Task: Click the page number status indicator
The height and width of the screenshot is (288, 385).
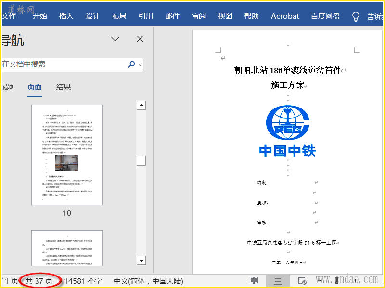Action: tap(11, 281)
